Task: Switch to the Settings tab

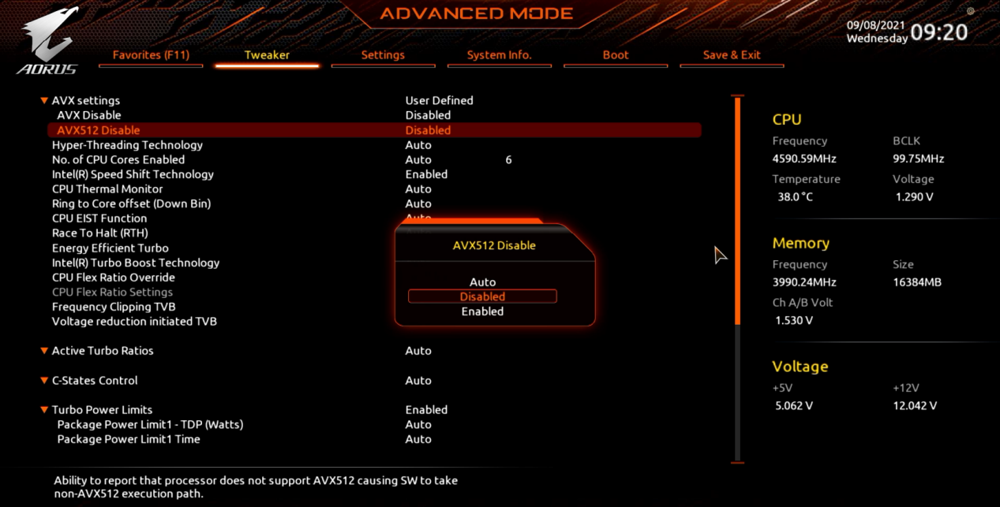Action: click(x=383, y=55)
